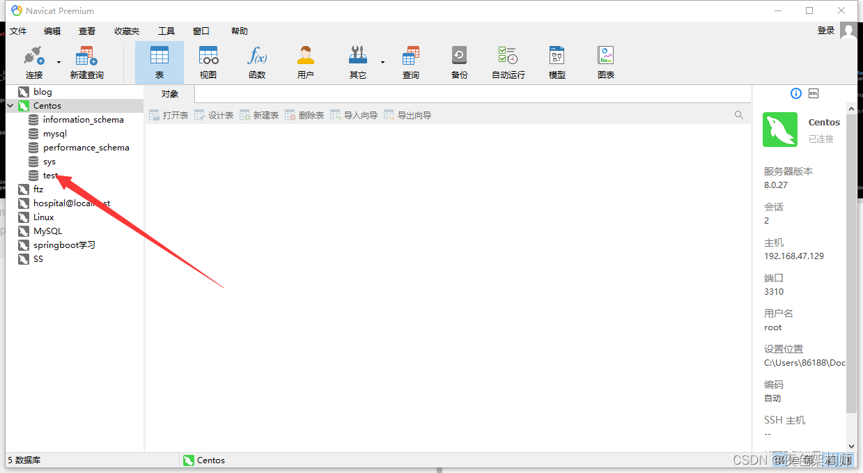This screenshot has height=473, width=863.
Task: Select the performance_schema database
Action: 86,148
